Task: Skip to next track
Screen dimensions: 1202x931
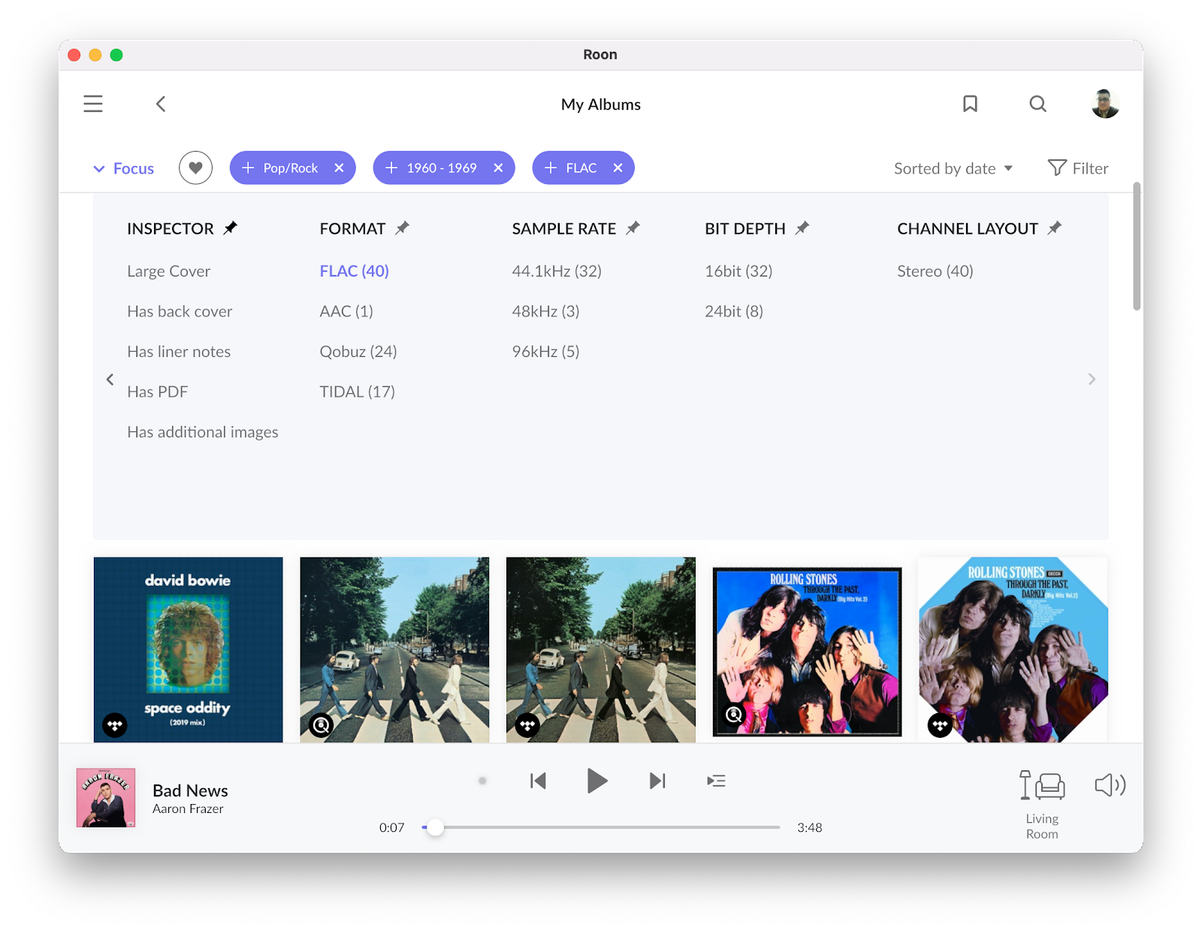Action: (657, 781)
